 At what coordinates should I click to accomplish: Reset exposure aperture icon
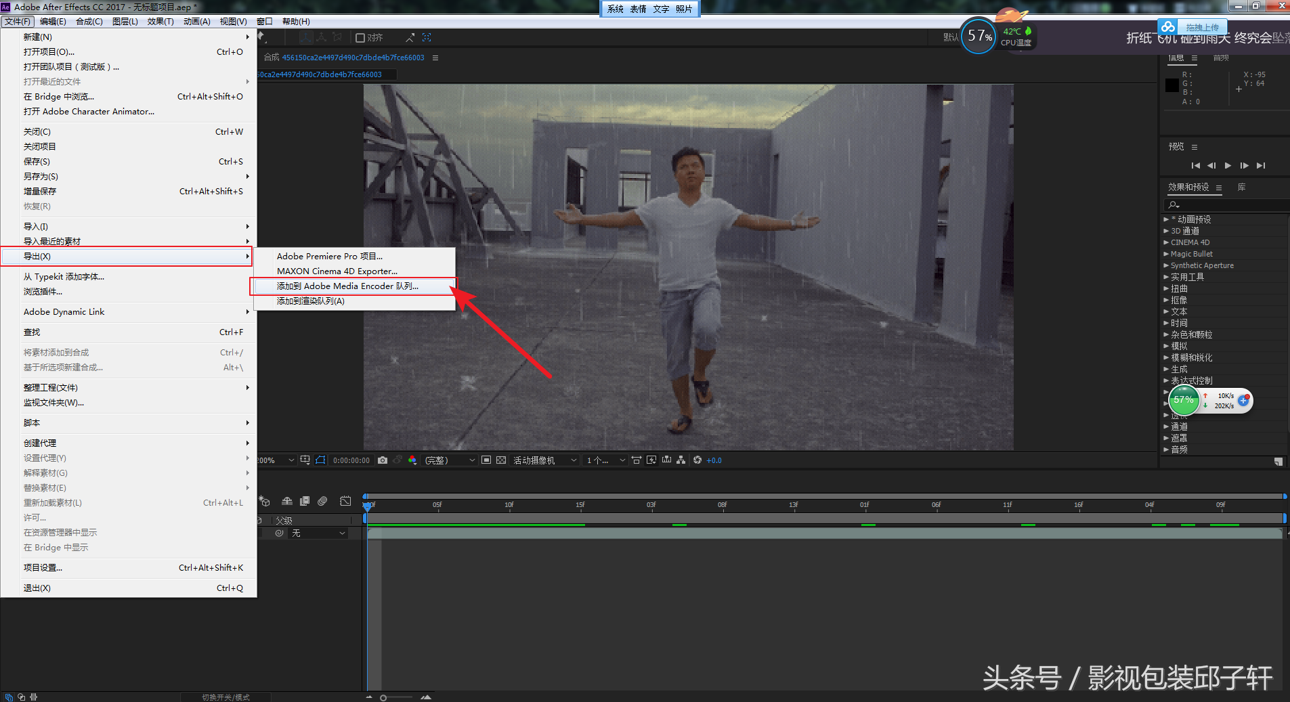click(x=697, y=460)
